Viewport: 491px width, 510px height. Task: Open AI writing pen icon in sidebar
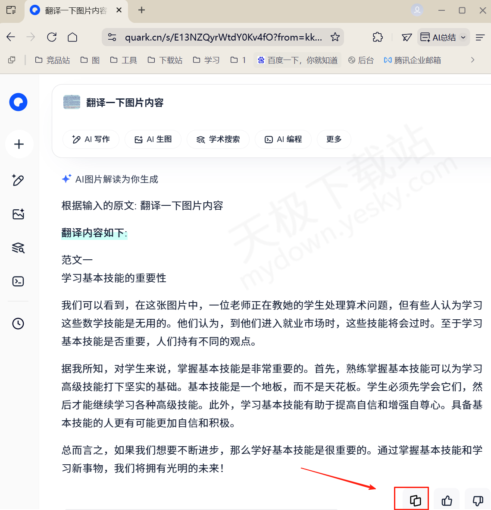[x=18, y=180]
